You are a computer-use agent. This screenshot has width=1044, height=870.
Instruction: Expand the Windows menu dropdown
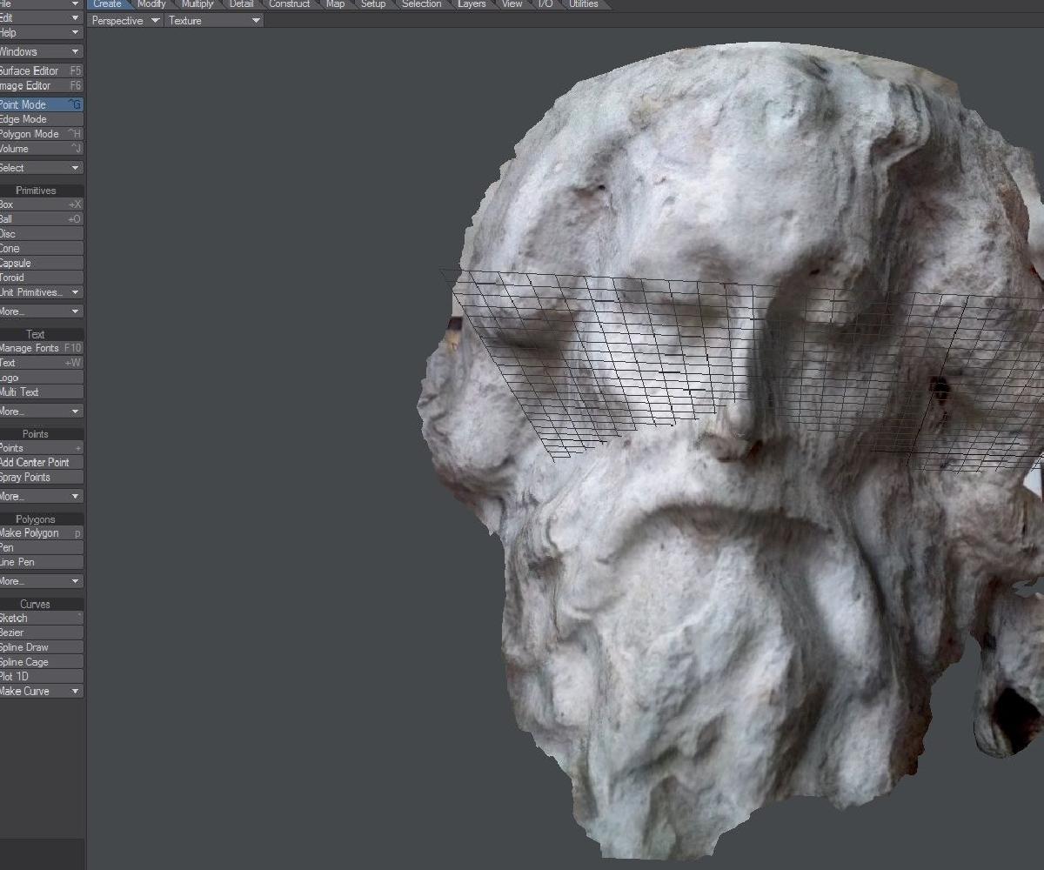[41, 52]
